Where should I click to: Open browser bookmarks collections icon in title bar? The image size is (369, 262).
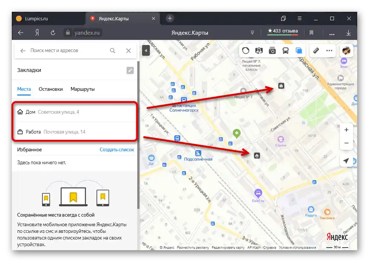[x=283, y=18]
